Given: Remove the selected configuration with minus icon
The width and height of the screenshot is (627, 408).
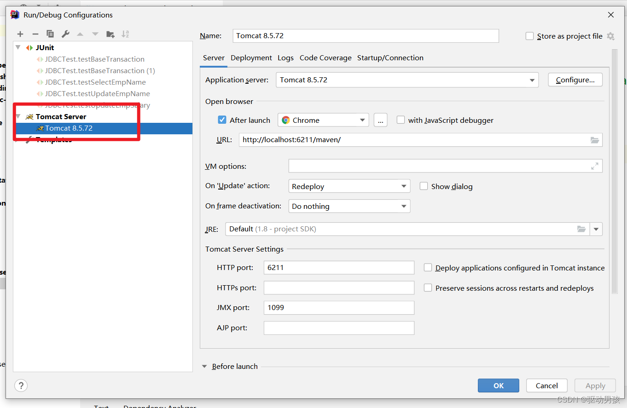Looking at the screenshot, I should click(x=35, y=34).
